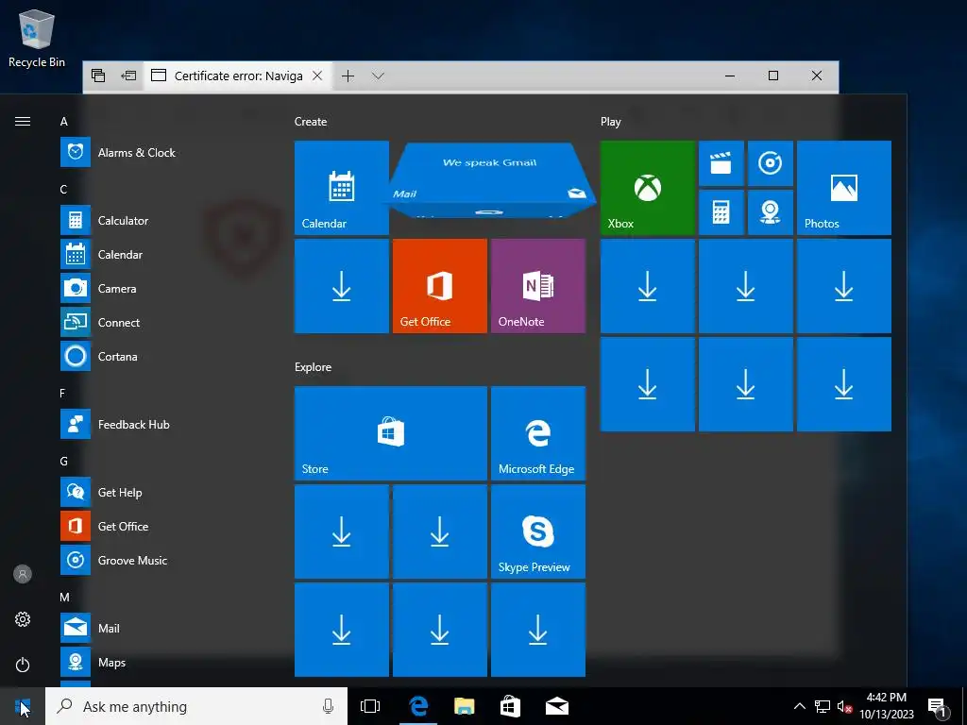
Task: Focus the Ask me anything search box
Action: 196,706
